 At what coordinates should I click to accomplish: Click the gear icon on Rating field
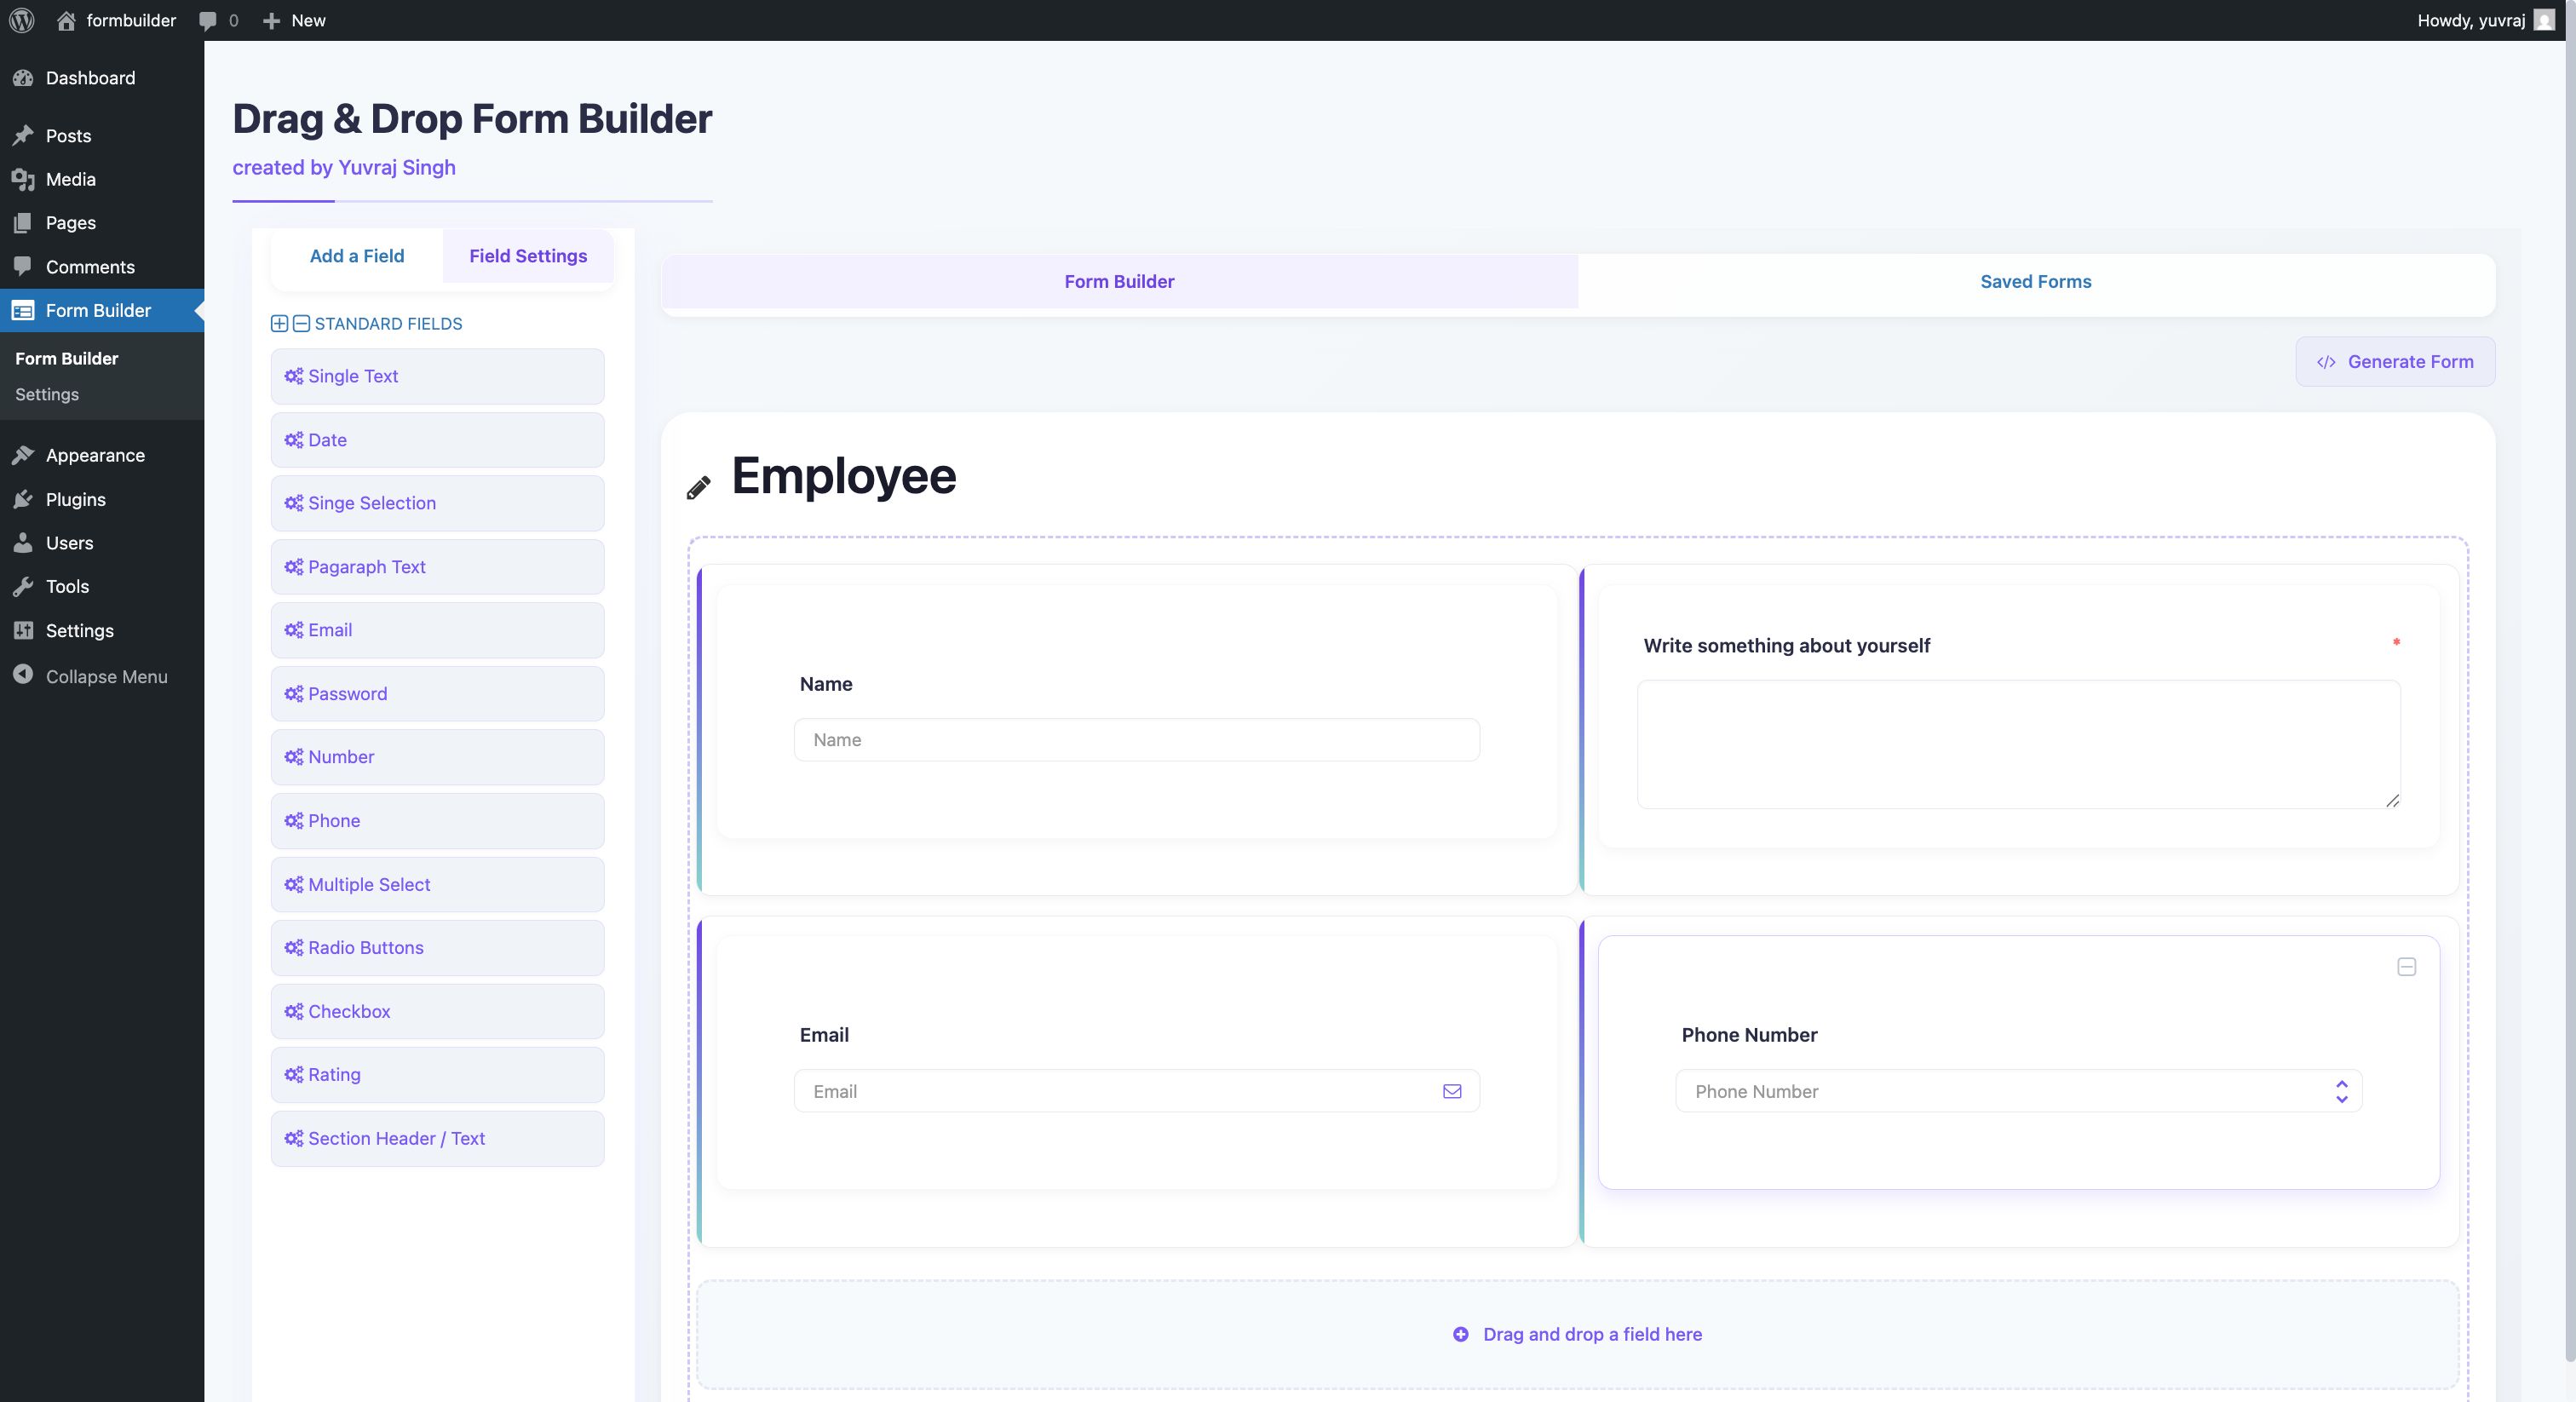[293, 1074]
